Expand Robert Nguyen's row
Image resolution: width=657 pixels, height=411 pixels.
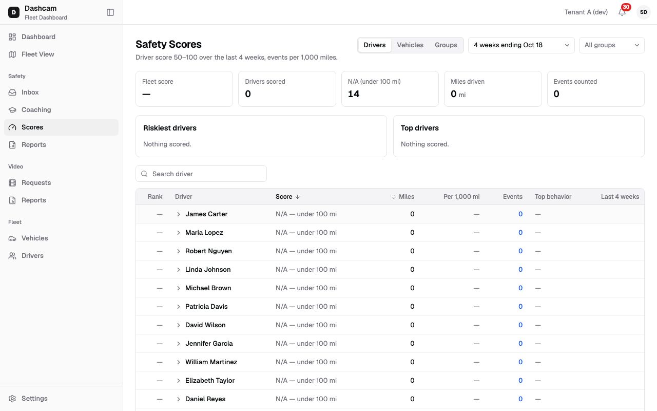[x=179, y=251]
